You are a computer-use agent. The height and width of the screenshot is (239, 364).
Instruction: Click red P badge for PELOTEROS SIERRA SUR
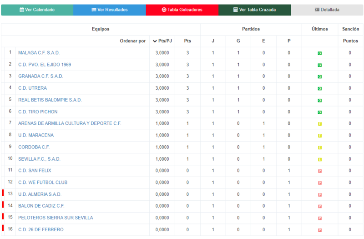pyautogui.click(x=320, y=219)
